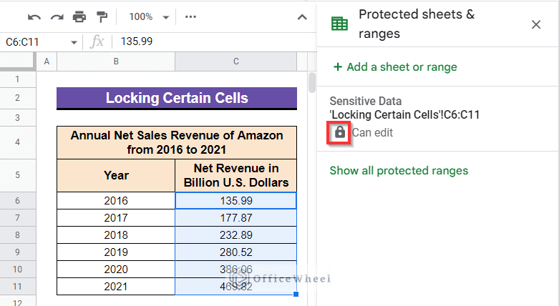Click the fx function icon

tap(97, 41)
